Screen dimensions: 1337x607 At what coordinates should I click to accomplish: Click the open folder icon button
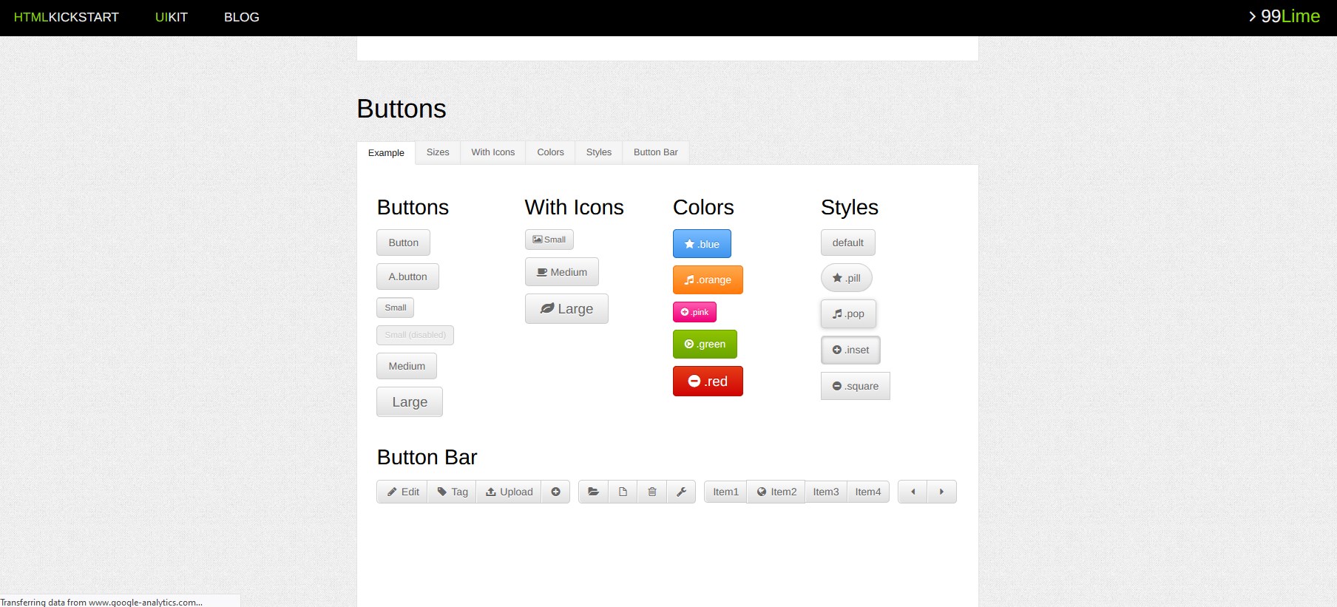click(593, 492)
